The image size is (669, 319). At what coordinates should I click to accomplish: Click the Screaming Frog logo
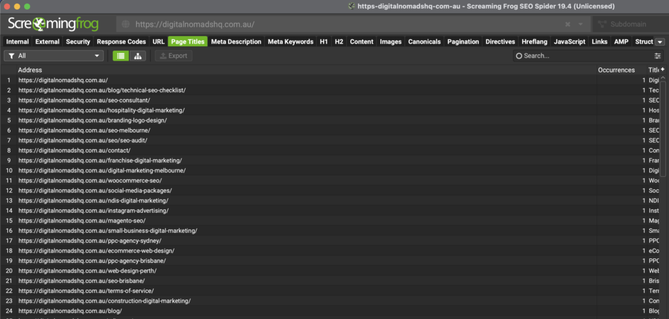point(54,25)
